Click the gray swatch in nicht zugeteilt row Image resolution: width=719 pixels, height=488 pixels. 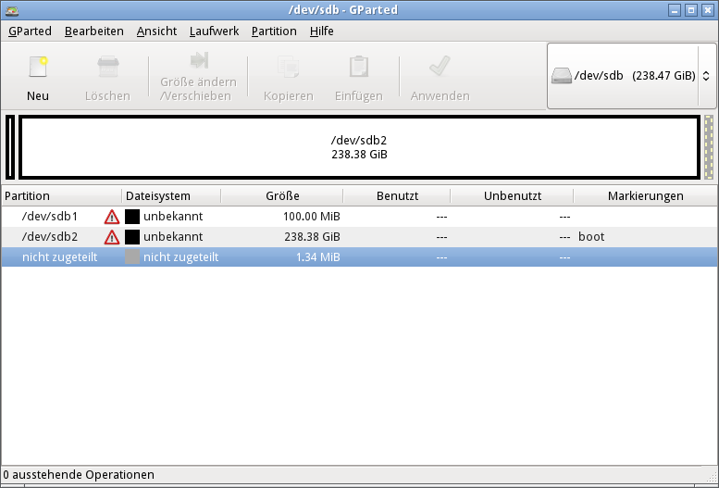(132, 257)
